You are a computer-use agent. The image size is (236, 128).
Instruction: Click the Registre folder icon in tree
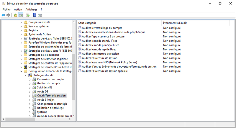(x=26, y=30)
